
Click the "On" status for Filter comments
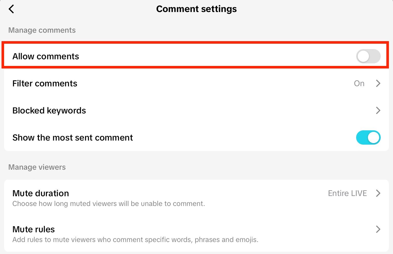(359, 83)
